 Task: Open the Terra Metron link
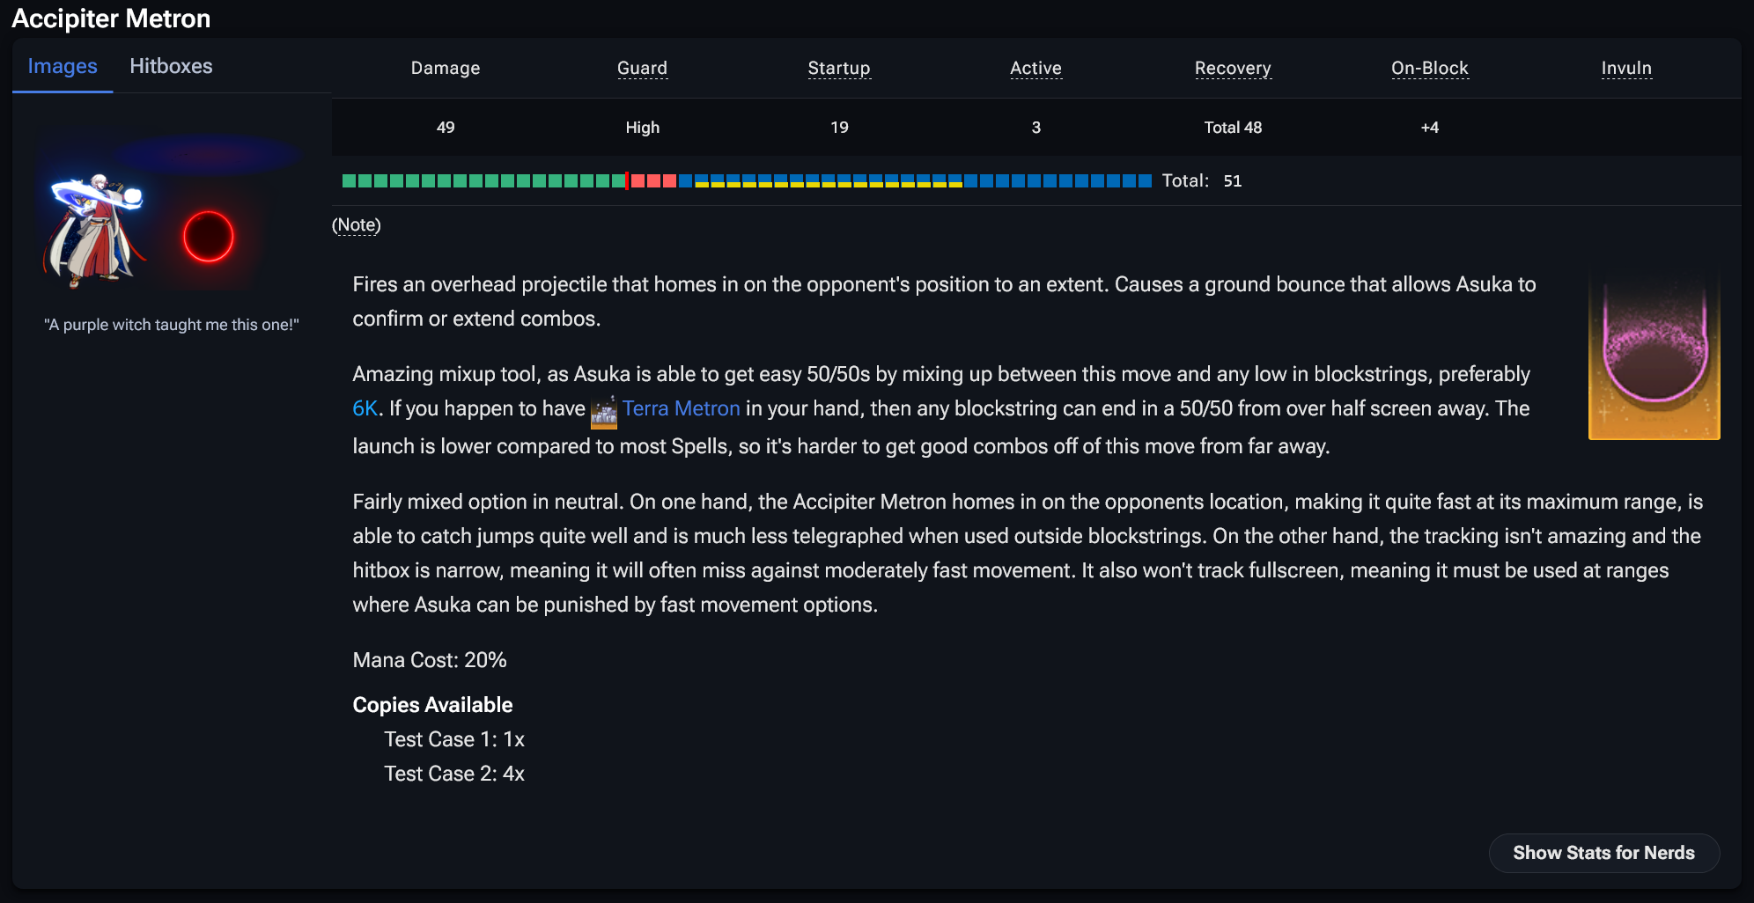point(681,408)
